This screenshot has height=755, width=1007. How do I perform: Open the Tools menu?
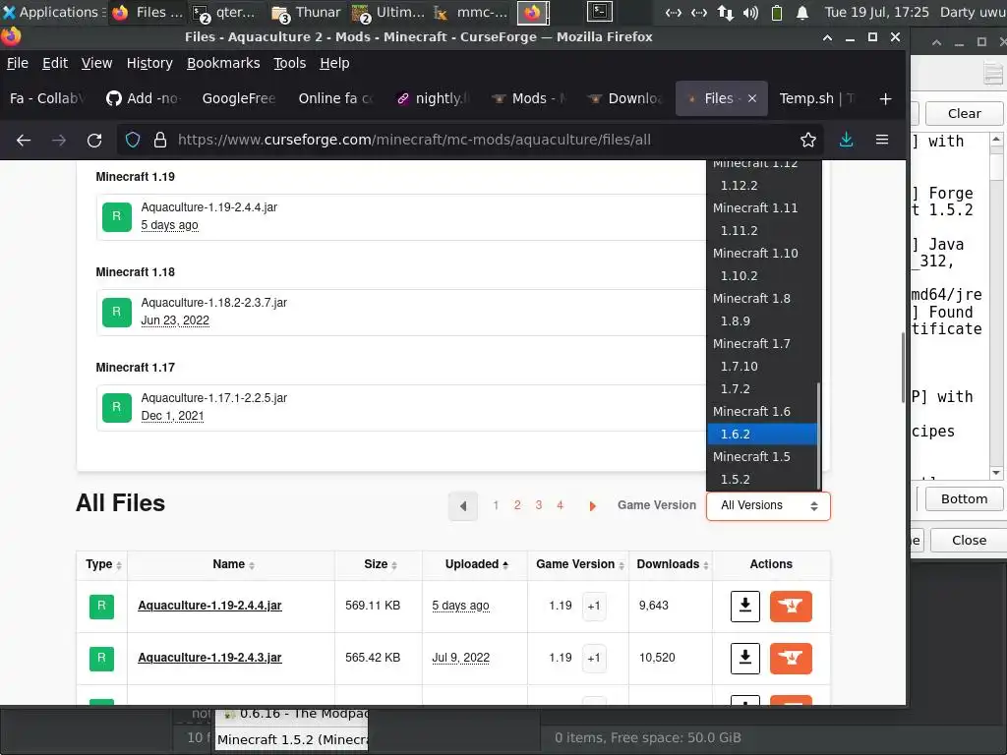(290, 63)
